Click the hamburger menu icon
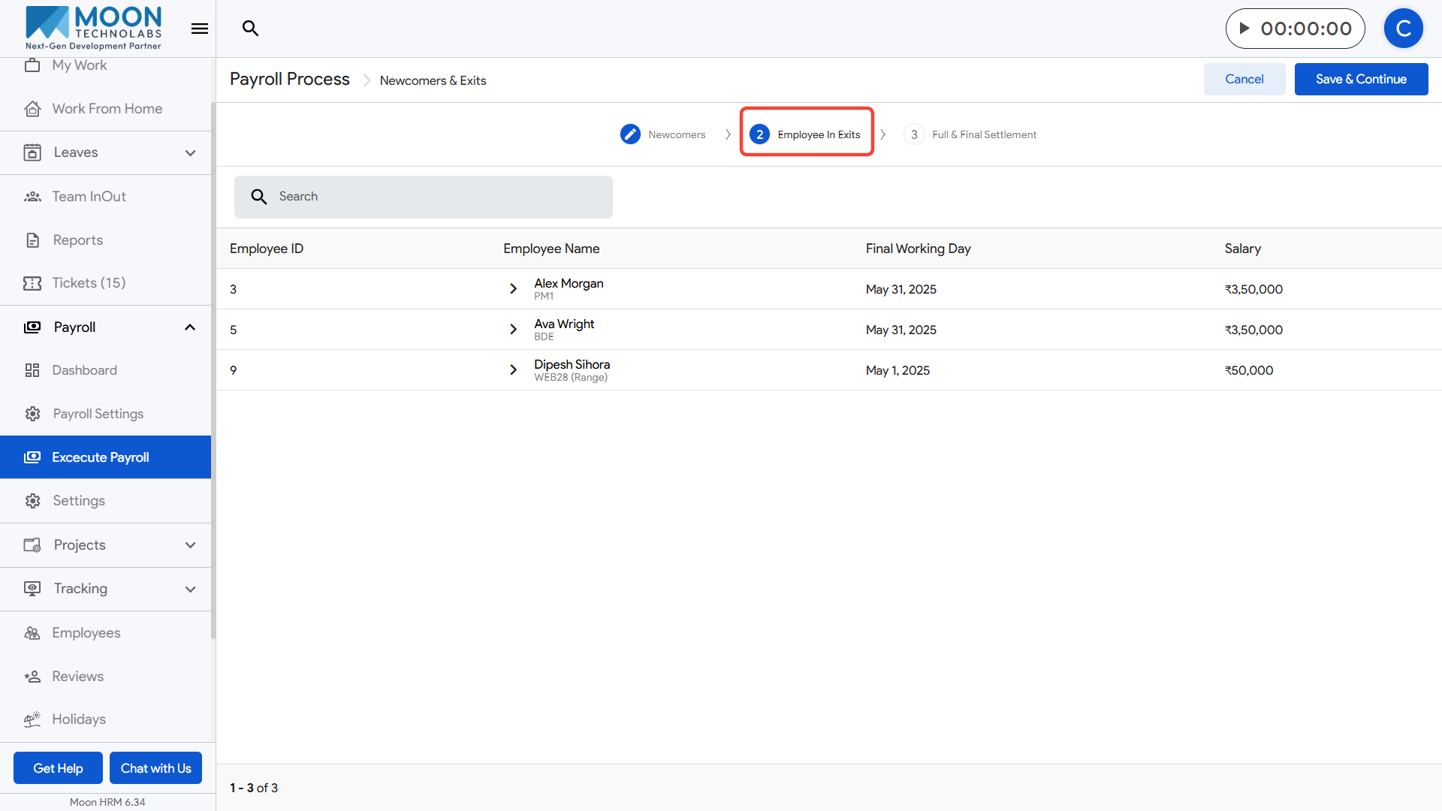 199,29
